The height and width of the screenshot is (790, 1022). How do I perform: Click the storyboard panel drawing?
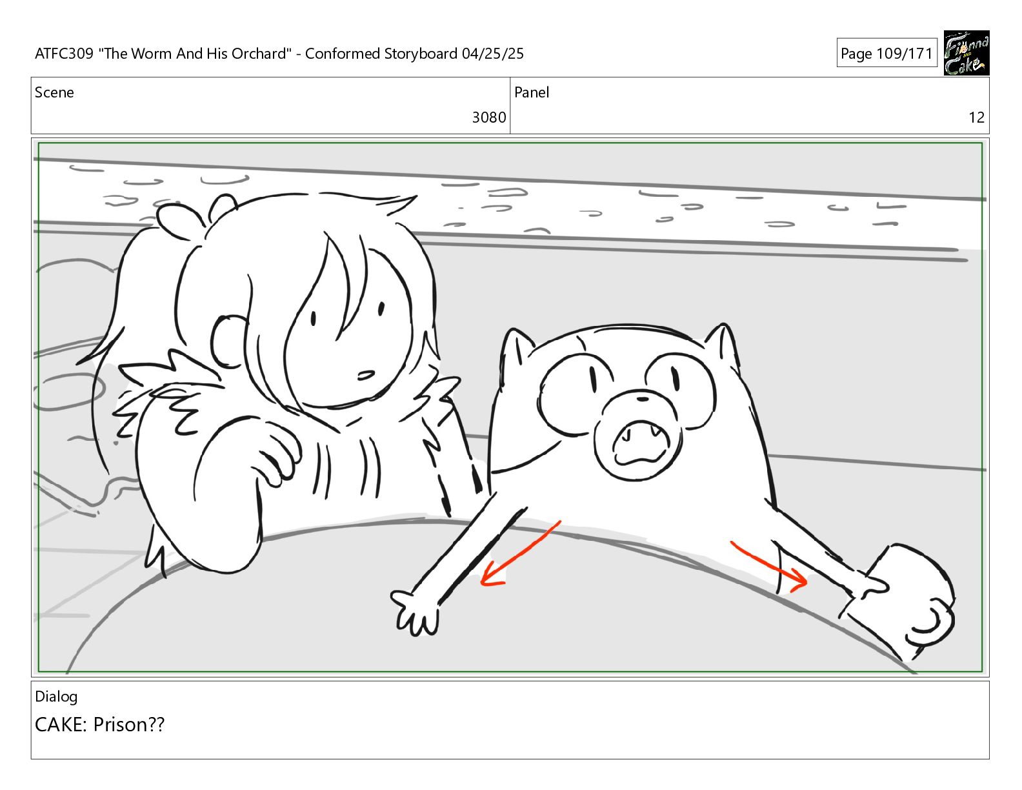pos(510,407)
